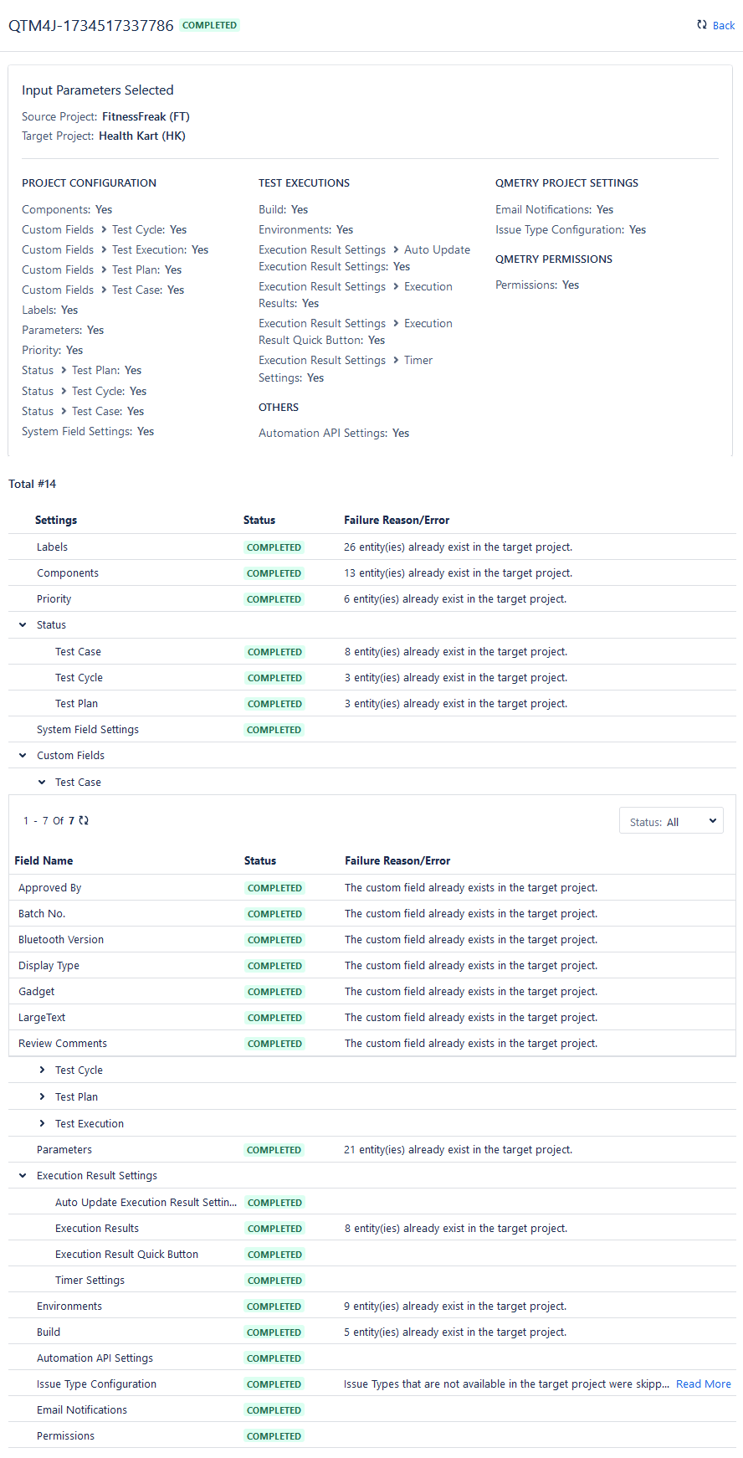The image size is (743, 1458).
Task: Click the Field Name column header
Action: point(44,861)
